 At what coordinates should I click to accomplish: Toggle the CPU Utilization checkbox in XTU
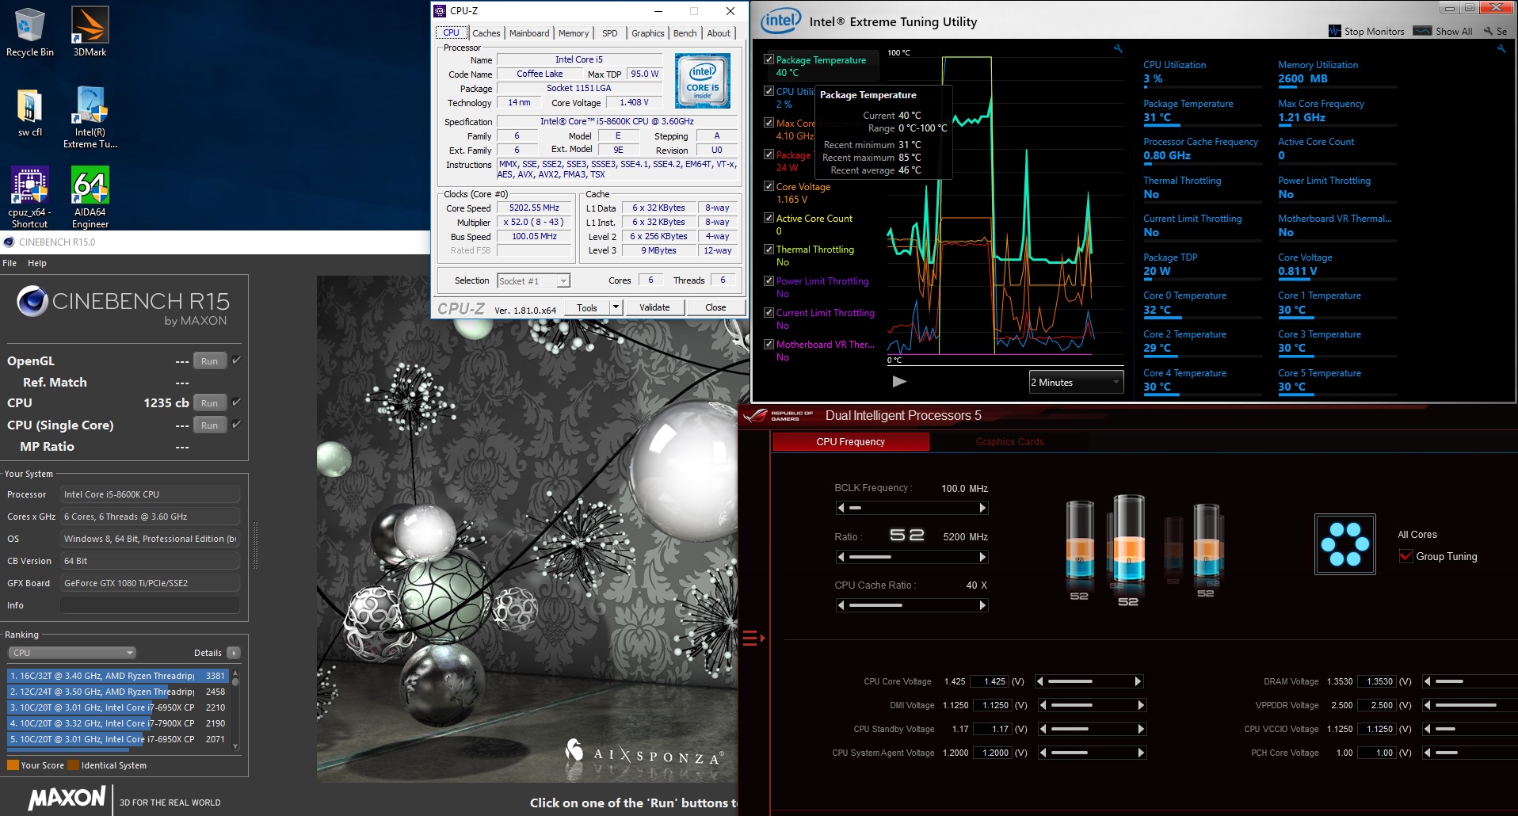point(769,91)
